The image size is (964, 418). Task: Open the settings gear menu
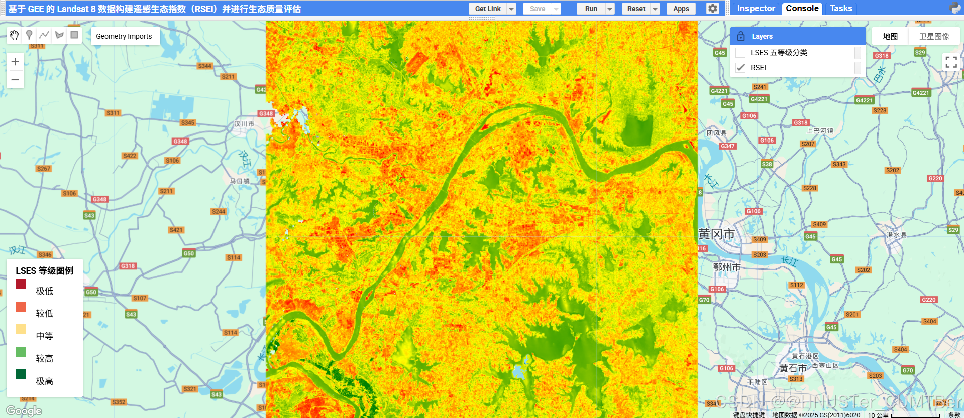712,9
